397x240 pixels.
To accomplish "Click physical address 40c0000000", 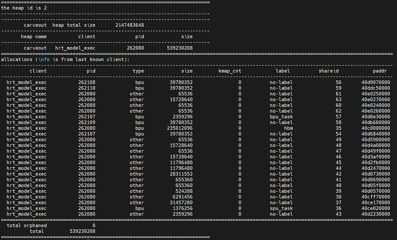I will click(x=376, y=128).
